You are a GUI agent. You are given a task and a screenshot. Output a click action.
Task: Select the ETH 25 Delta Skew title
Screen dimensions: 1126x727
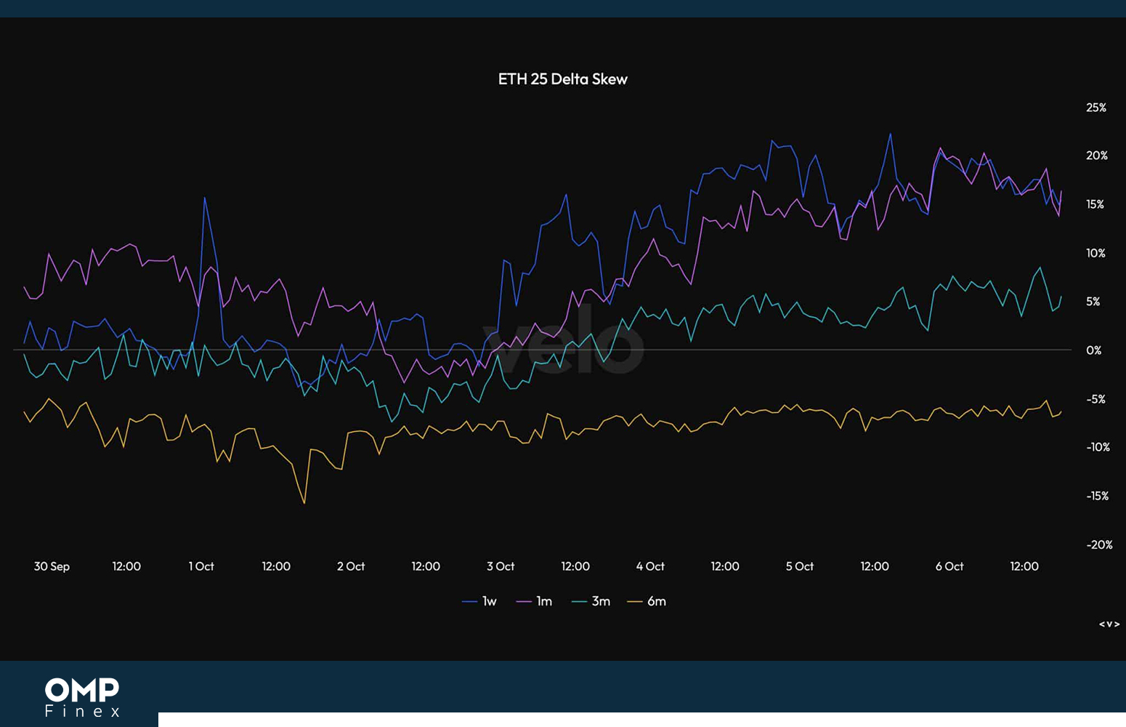click(x=562, y=79)
